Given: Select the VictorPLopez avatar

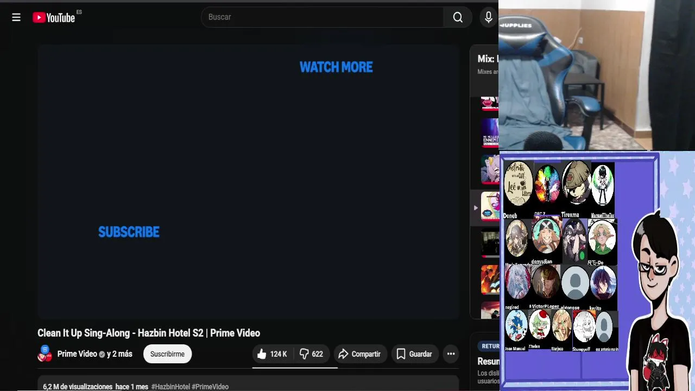Looking at the screenshot, I should 546,282.
